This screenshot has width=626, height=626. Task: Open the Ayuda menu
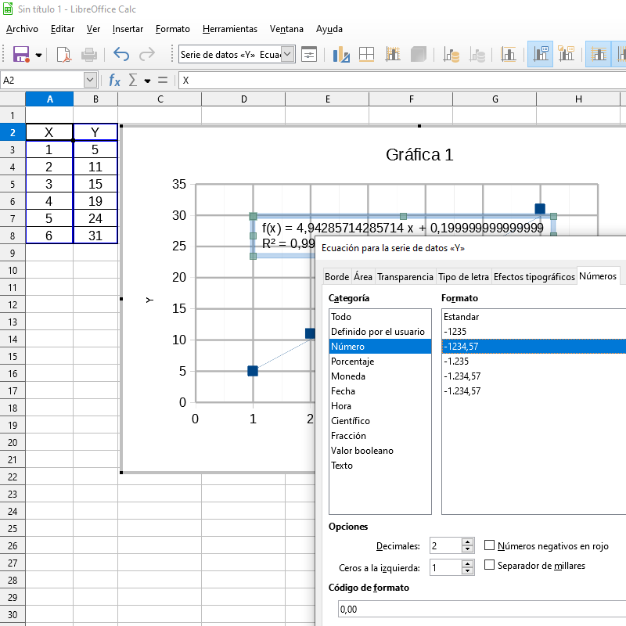(x=329, y=29)
